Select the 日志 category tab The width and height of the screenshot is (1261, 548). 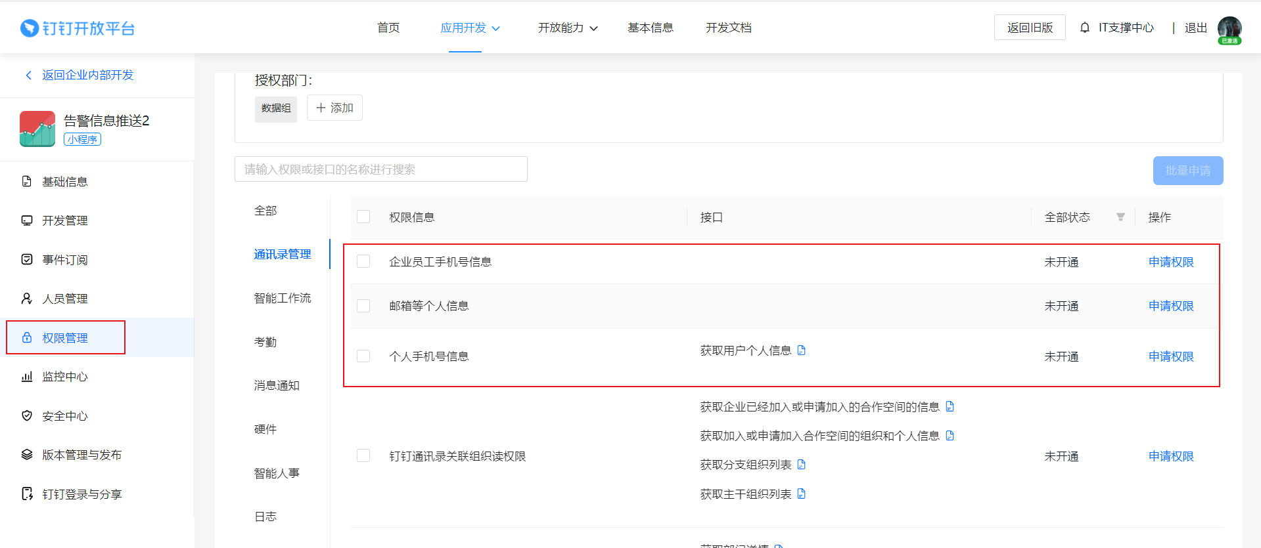point(265,516)
